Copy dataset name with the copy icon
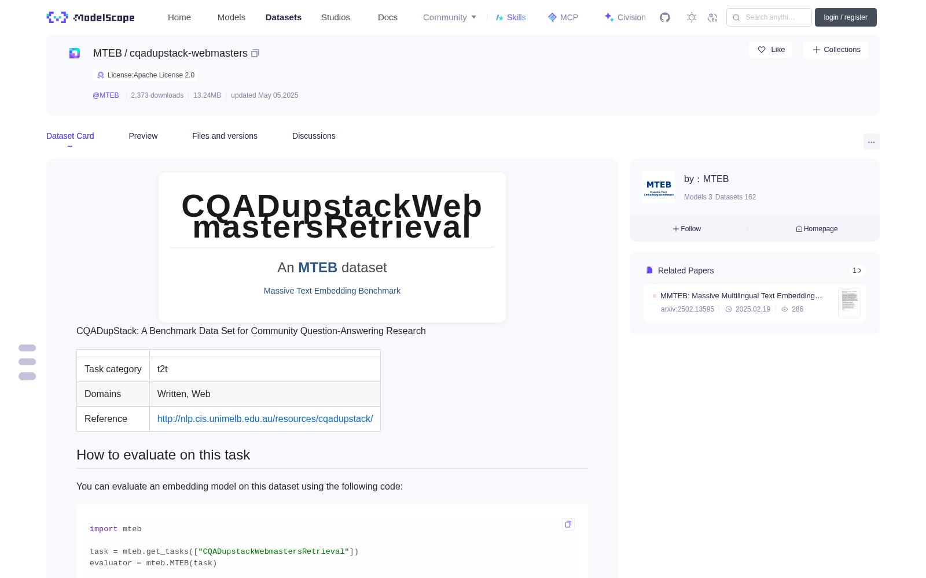The image size is (926, 578). point(255,53)
